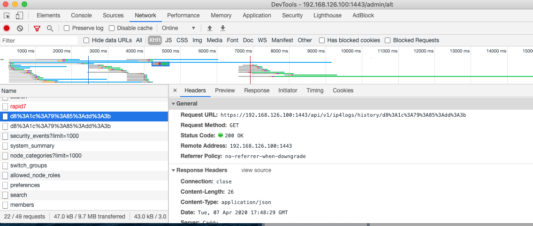Image resolution: width=533 pixels, height=226 pixels.
Task: Filter requests by Img
Action: pos(197,40)
